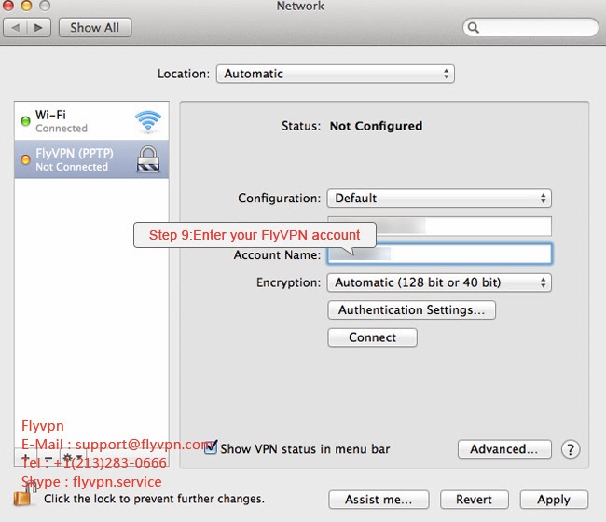
Task: Close the Network window
Action: tap(8, 6)
